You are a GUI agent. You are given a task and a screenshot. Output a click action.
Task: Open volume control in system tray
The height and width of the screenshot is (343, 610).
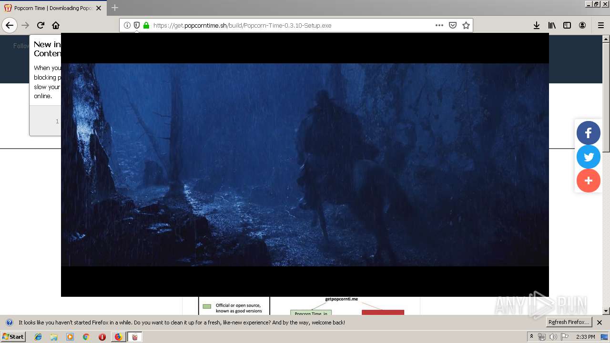click(553, 337)
